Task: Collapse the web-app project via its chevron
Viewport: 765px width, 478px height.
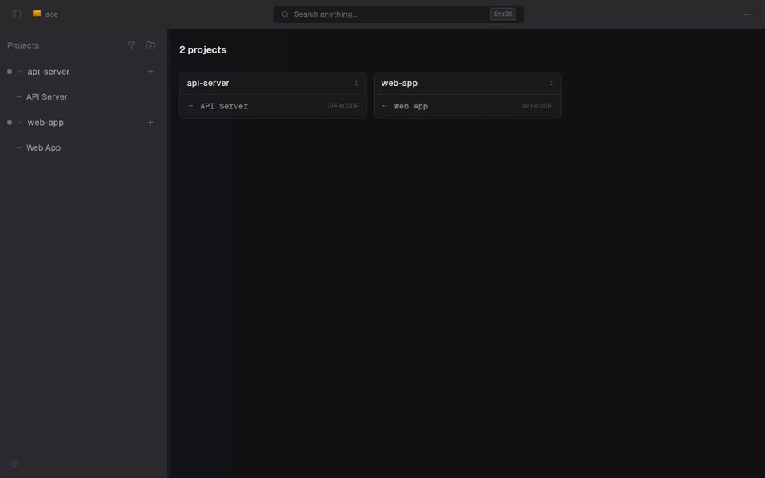Action: click(19, 122)
